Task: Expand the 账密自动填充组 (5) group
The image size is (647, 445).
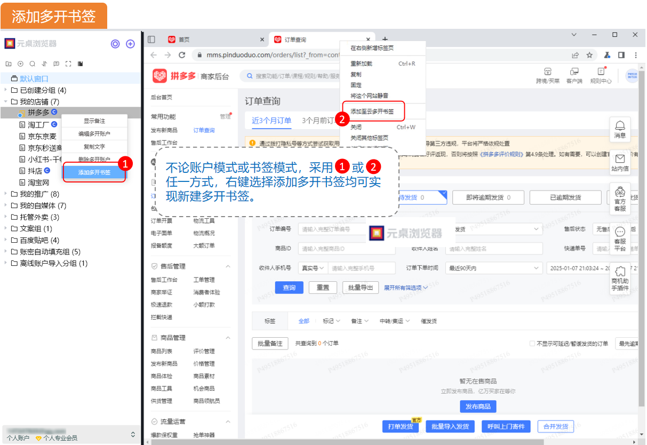Action: (x=5, y=251)
